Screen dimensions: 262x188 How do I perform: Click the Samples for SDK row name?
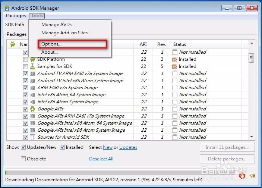[x=55, y=66]
